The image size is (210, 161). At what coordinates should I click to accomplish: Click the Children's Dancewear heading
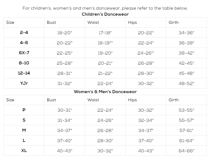coord(105,14)
